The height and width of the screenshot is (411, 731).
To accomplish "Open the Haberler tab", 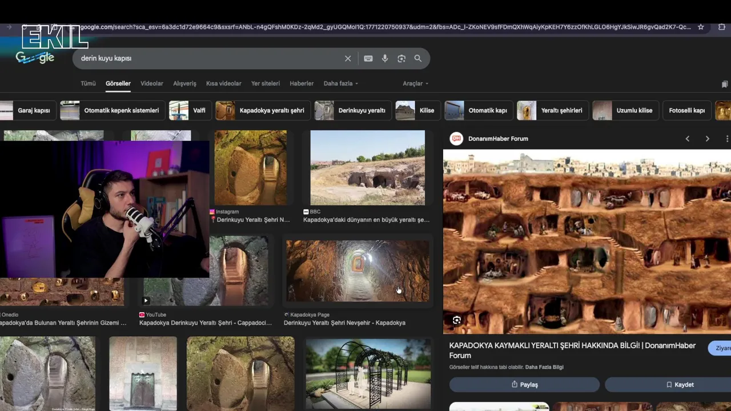I will click(302, 83).
